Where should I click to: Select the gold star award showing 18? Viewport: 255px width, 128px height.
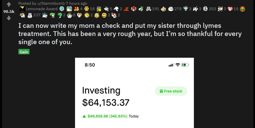coord(87,9)
